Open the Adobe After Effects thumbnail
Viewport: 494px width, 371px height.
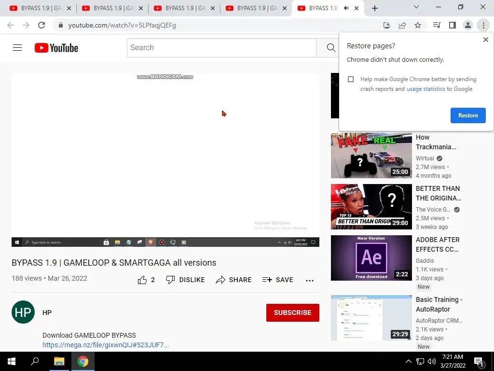tap(371, 258)
